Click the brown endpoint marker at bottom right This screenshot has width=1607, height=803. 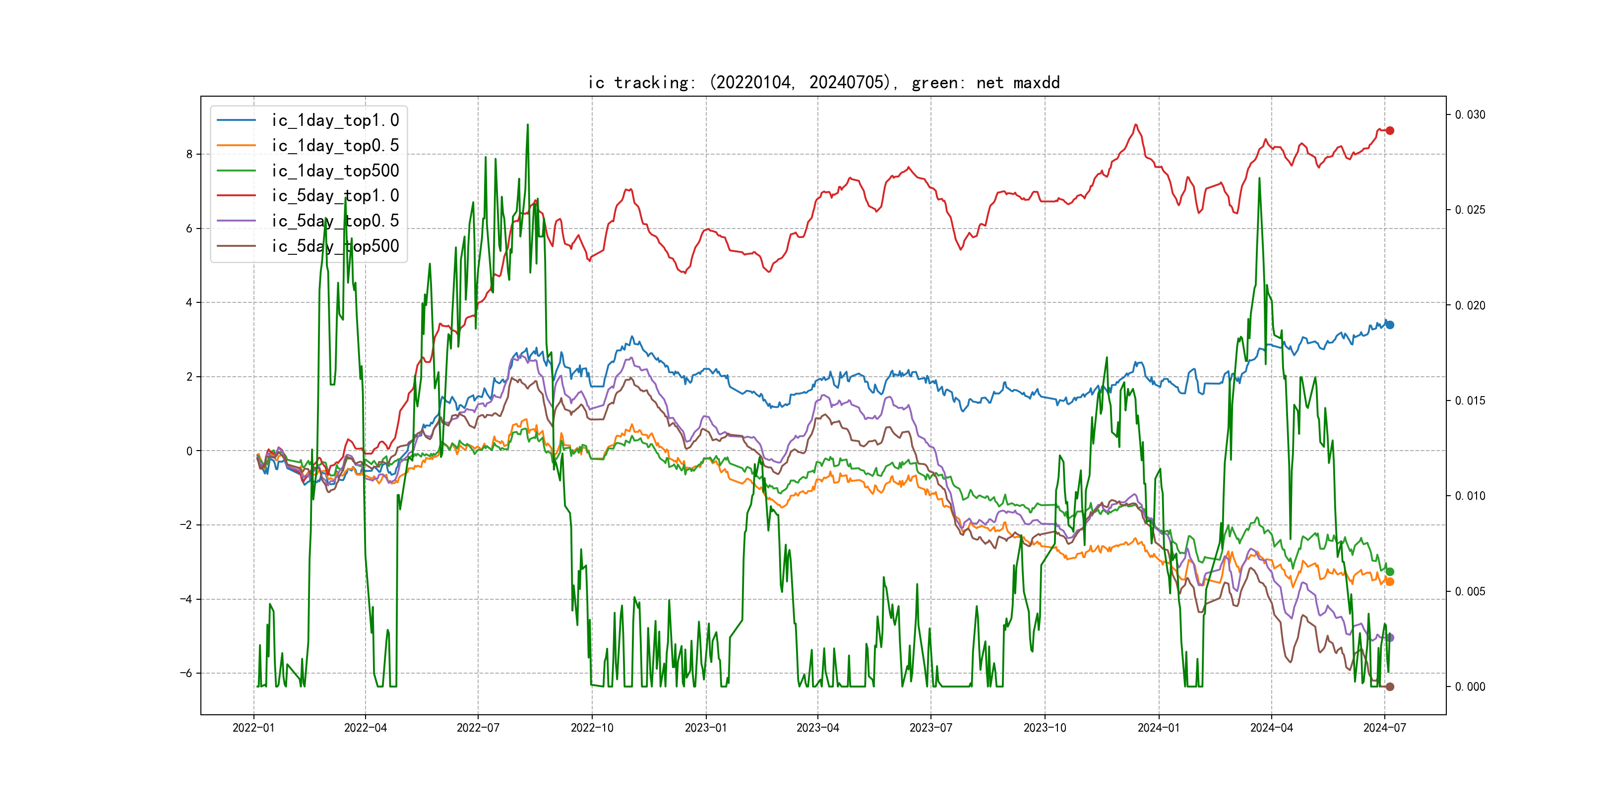1390,687
